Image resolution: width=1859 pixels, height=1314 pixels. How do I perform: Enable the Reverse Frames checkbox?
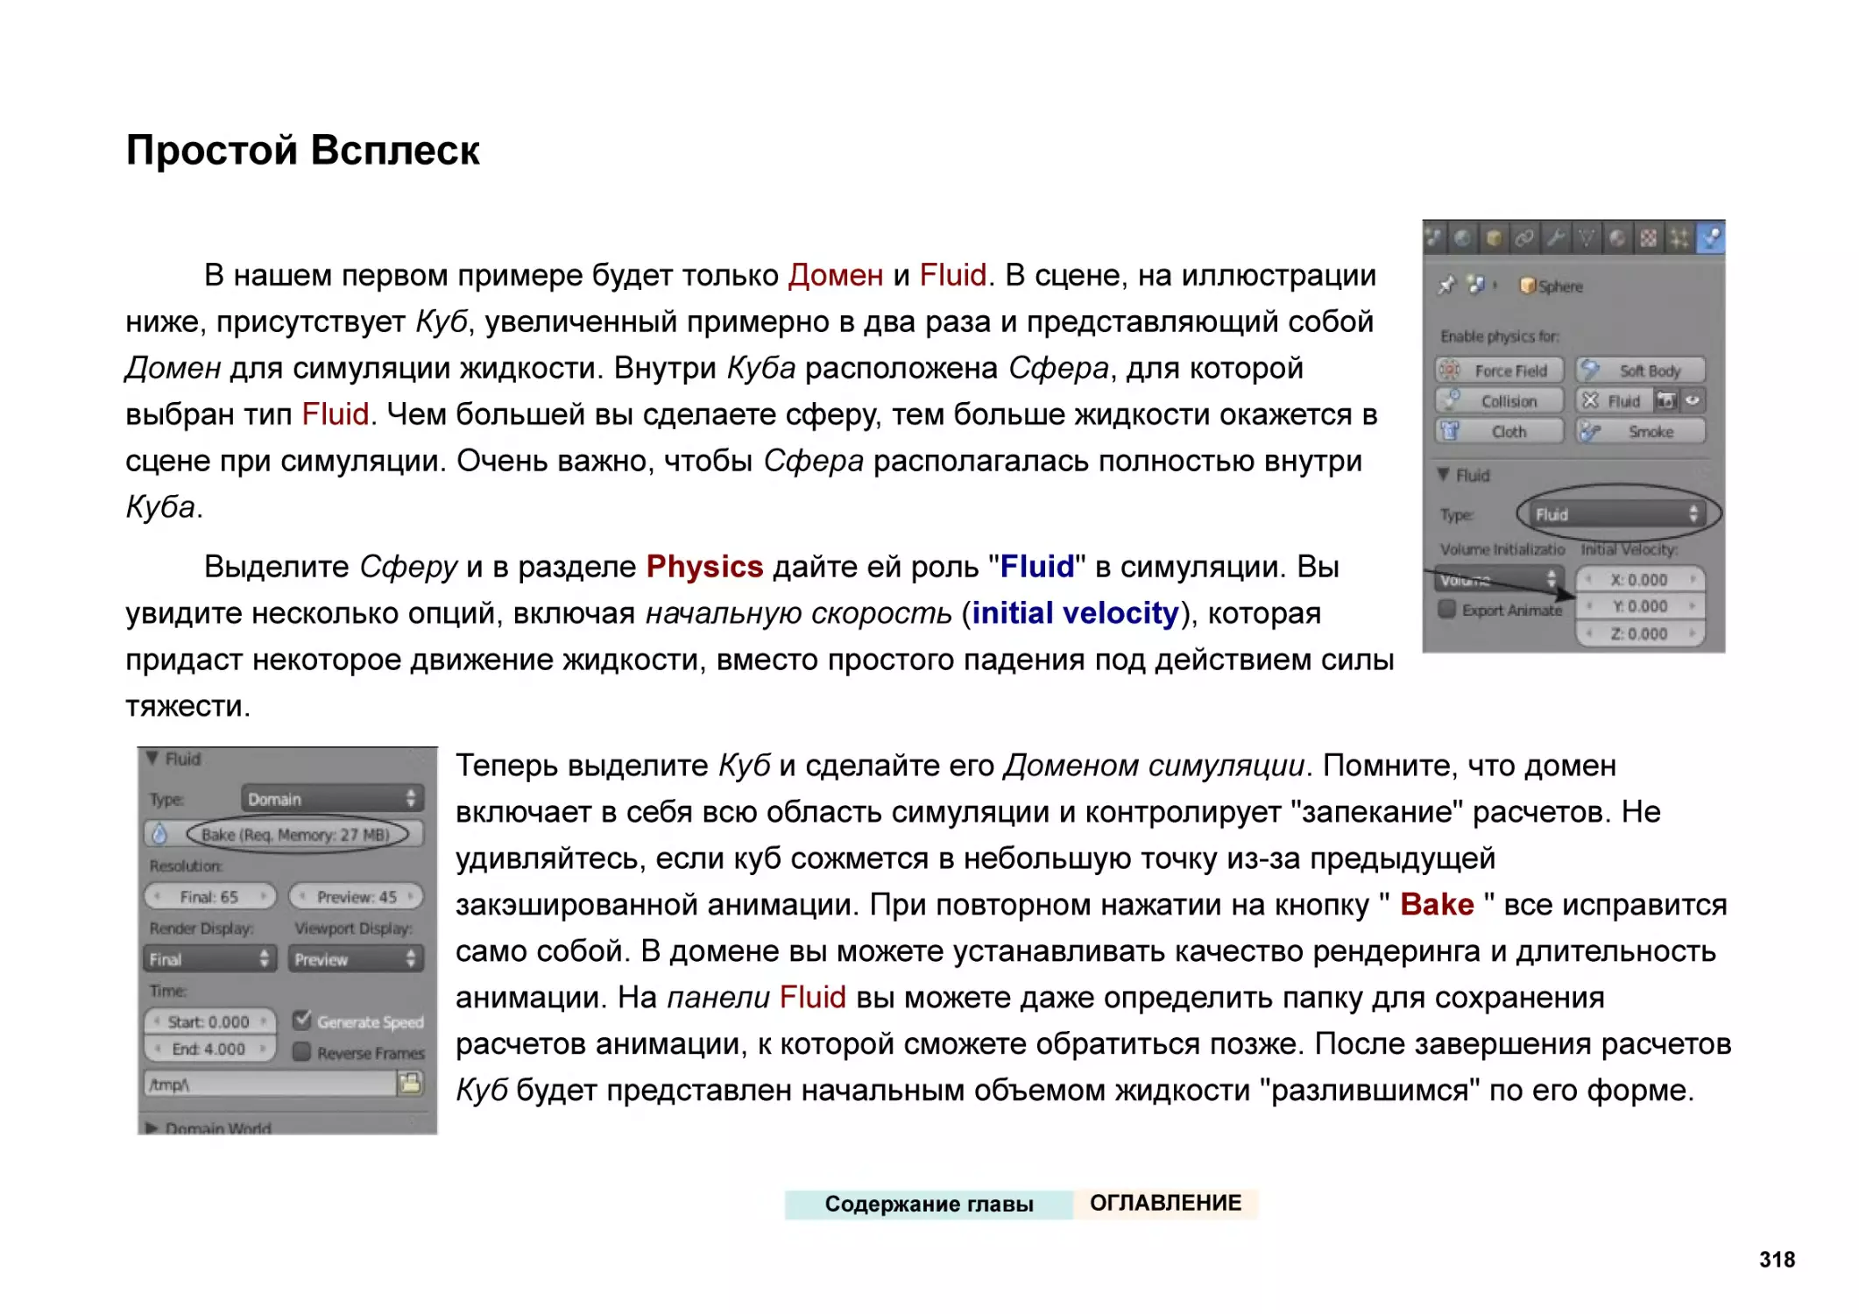tap(302, 1051)
